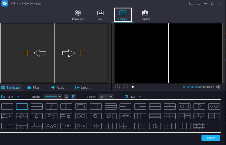This screenshot has width=226, height=145.
Task: Open the Toolbox section
Action: pyautogui.click(x=145, y=15)
